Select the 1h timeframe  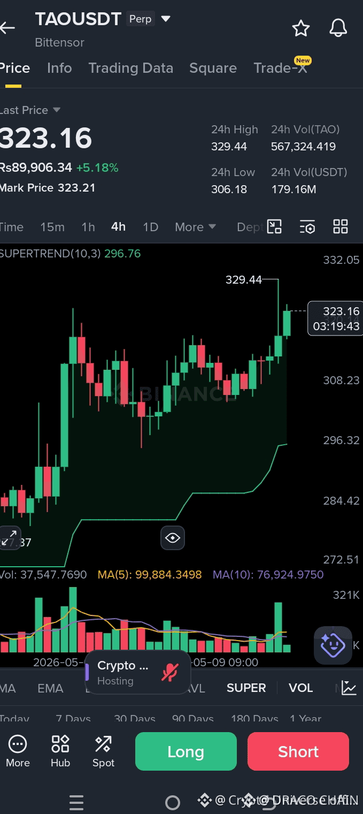pos(88,227)
